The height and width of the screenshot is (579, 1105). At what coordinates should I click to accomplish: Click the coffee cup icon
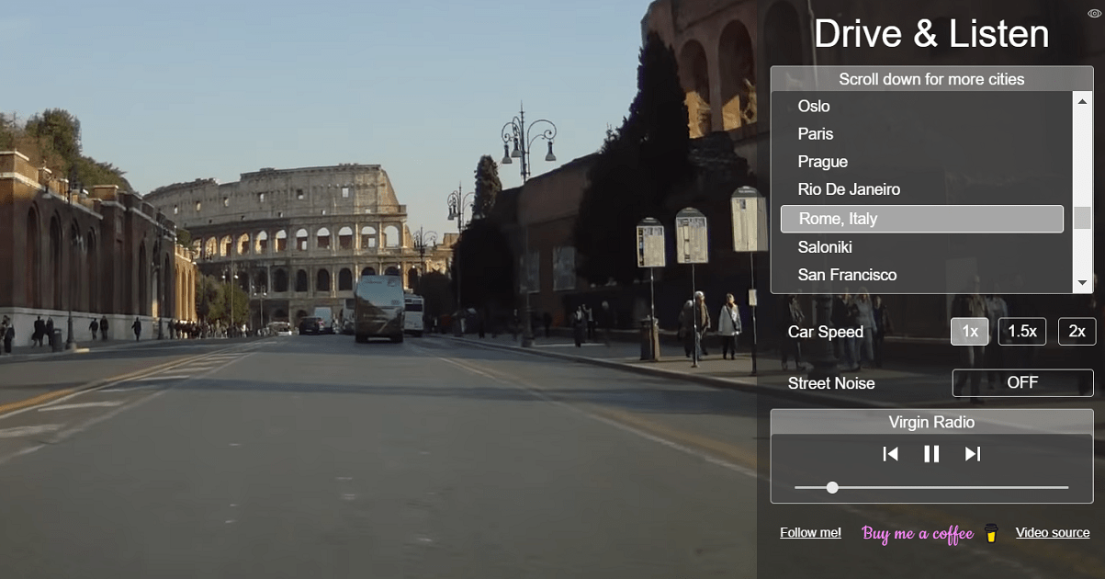990,533
